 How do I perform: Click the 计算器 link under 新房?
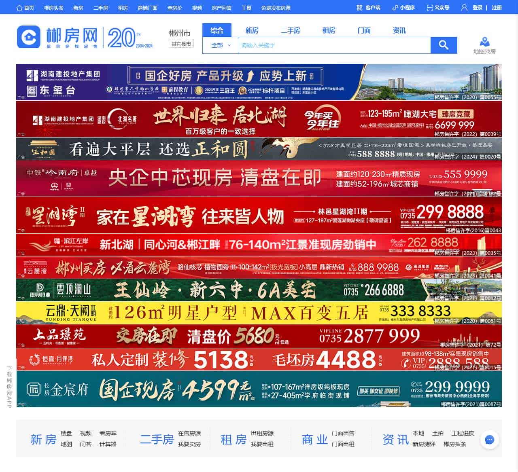coord(108,444)
